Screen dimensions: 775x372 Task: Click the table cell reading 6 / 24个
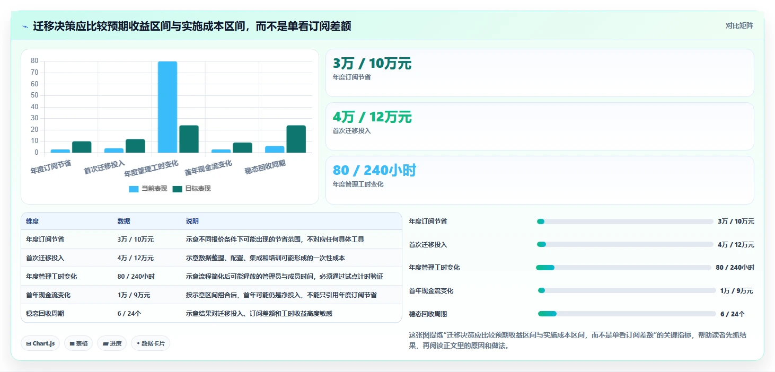pos(129,314)
